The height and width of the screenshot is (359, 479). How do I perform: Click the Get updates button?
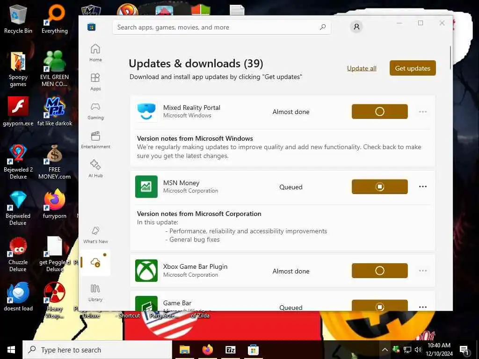tap(413, 68)
